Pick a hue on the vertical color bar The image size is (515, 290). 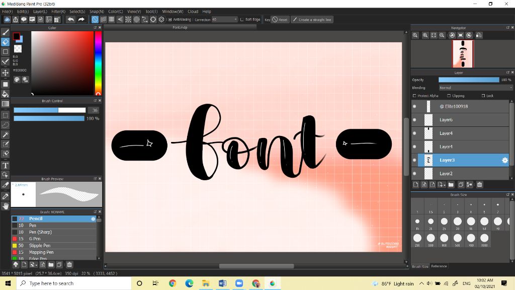pos(98,63)
